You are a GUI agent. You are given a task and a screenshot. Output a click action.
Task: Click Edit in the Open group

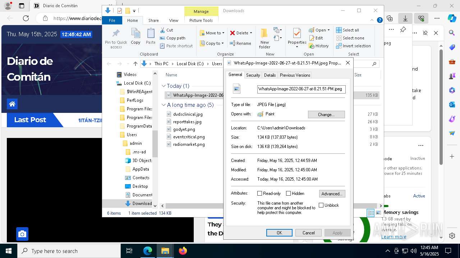316,38
